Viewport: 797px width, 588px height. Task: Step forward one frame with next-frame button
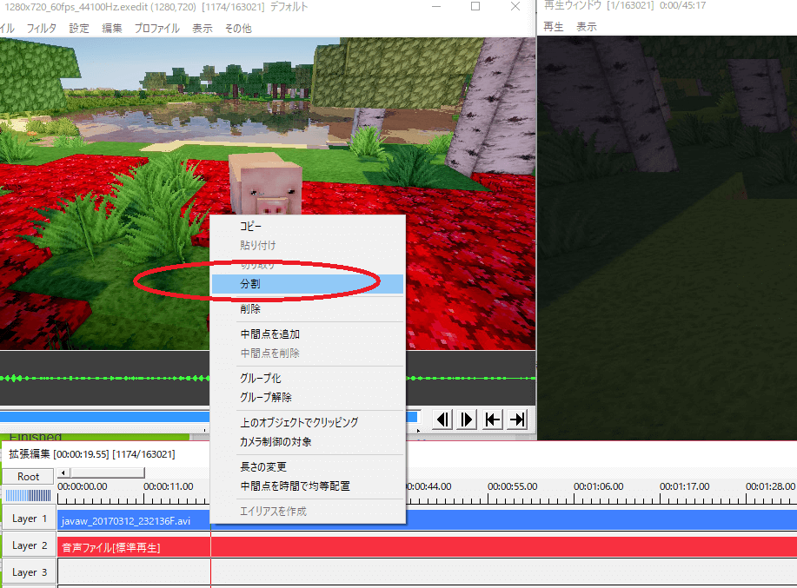tap(467, 420)
